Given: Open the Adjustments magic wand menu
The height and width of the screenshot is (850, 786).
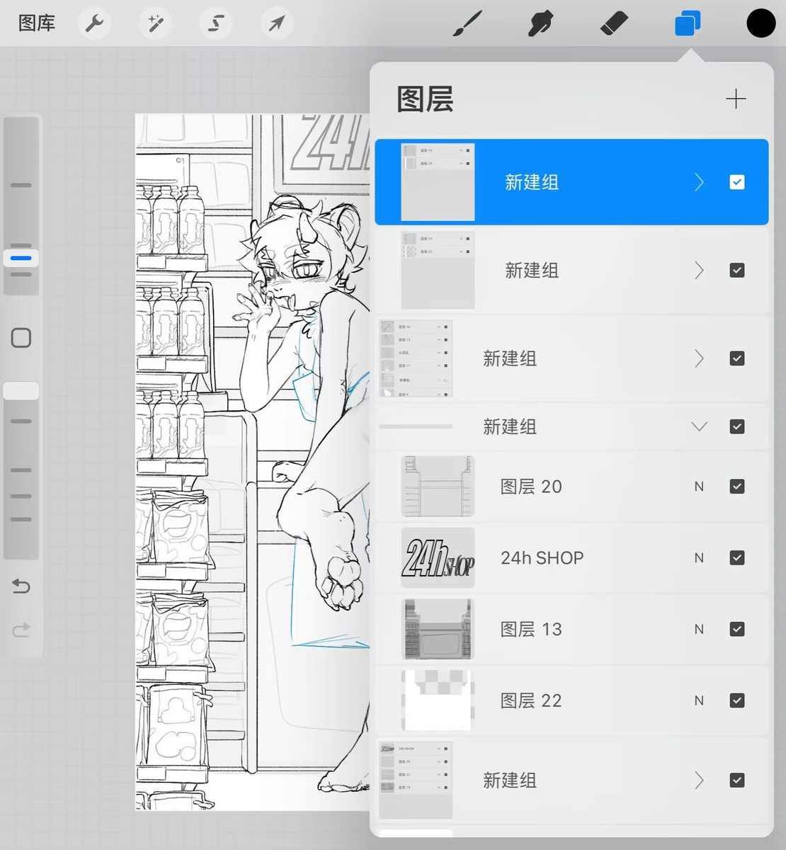Looking at the screenshot, I should [x=155, y=23].
